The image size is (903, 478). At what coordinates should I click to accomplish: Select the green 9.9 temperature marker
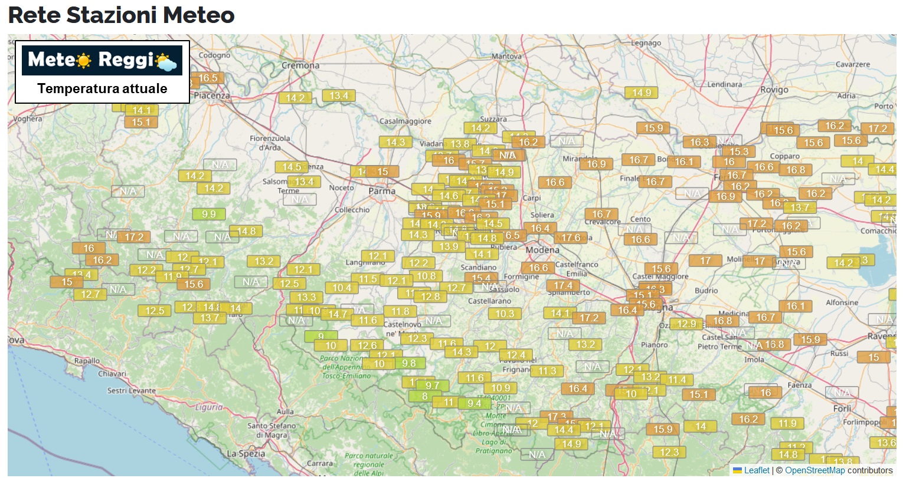(x=209, y=215)
